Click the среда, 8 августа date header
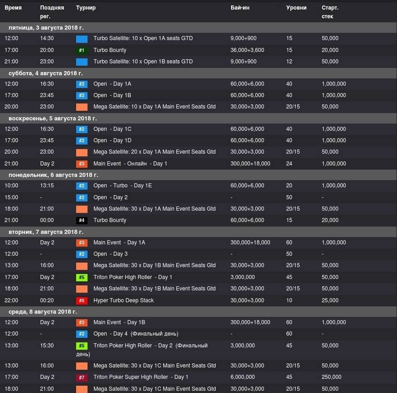This screenshot has width=397, height=393. coord(43,312)
